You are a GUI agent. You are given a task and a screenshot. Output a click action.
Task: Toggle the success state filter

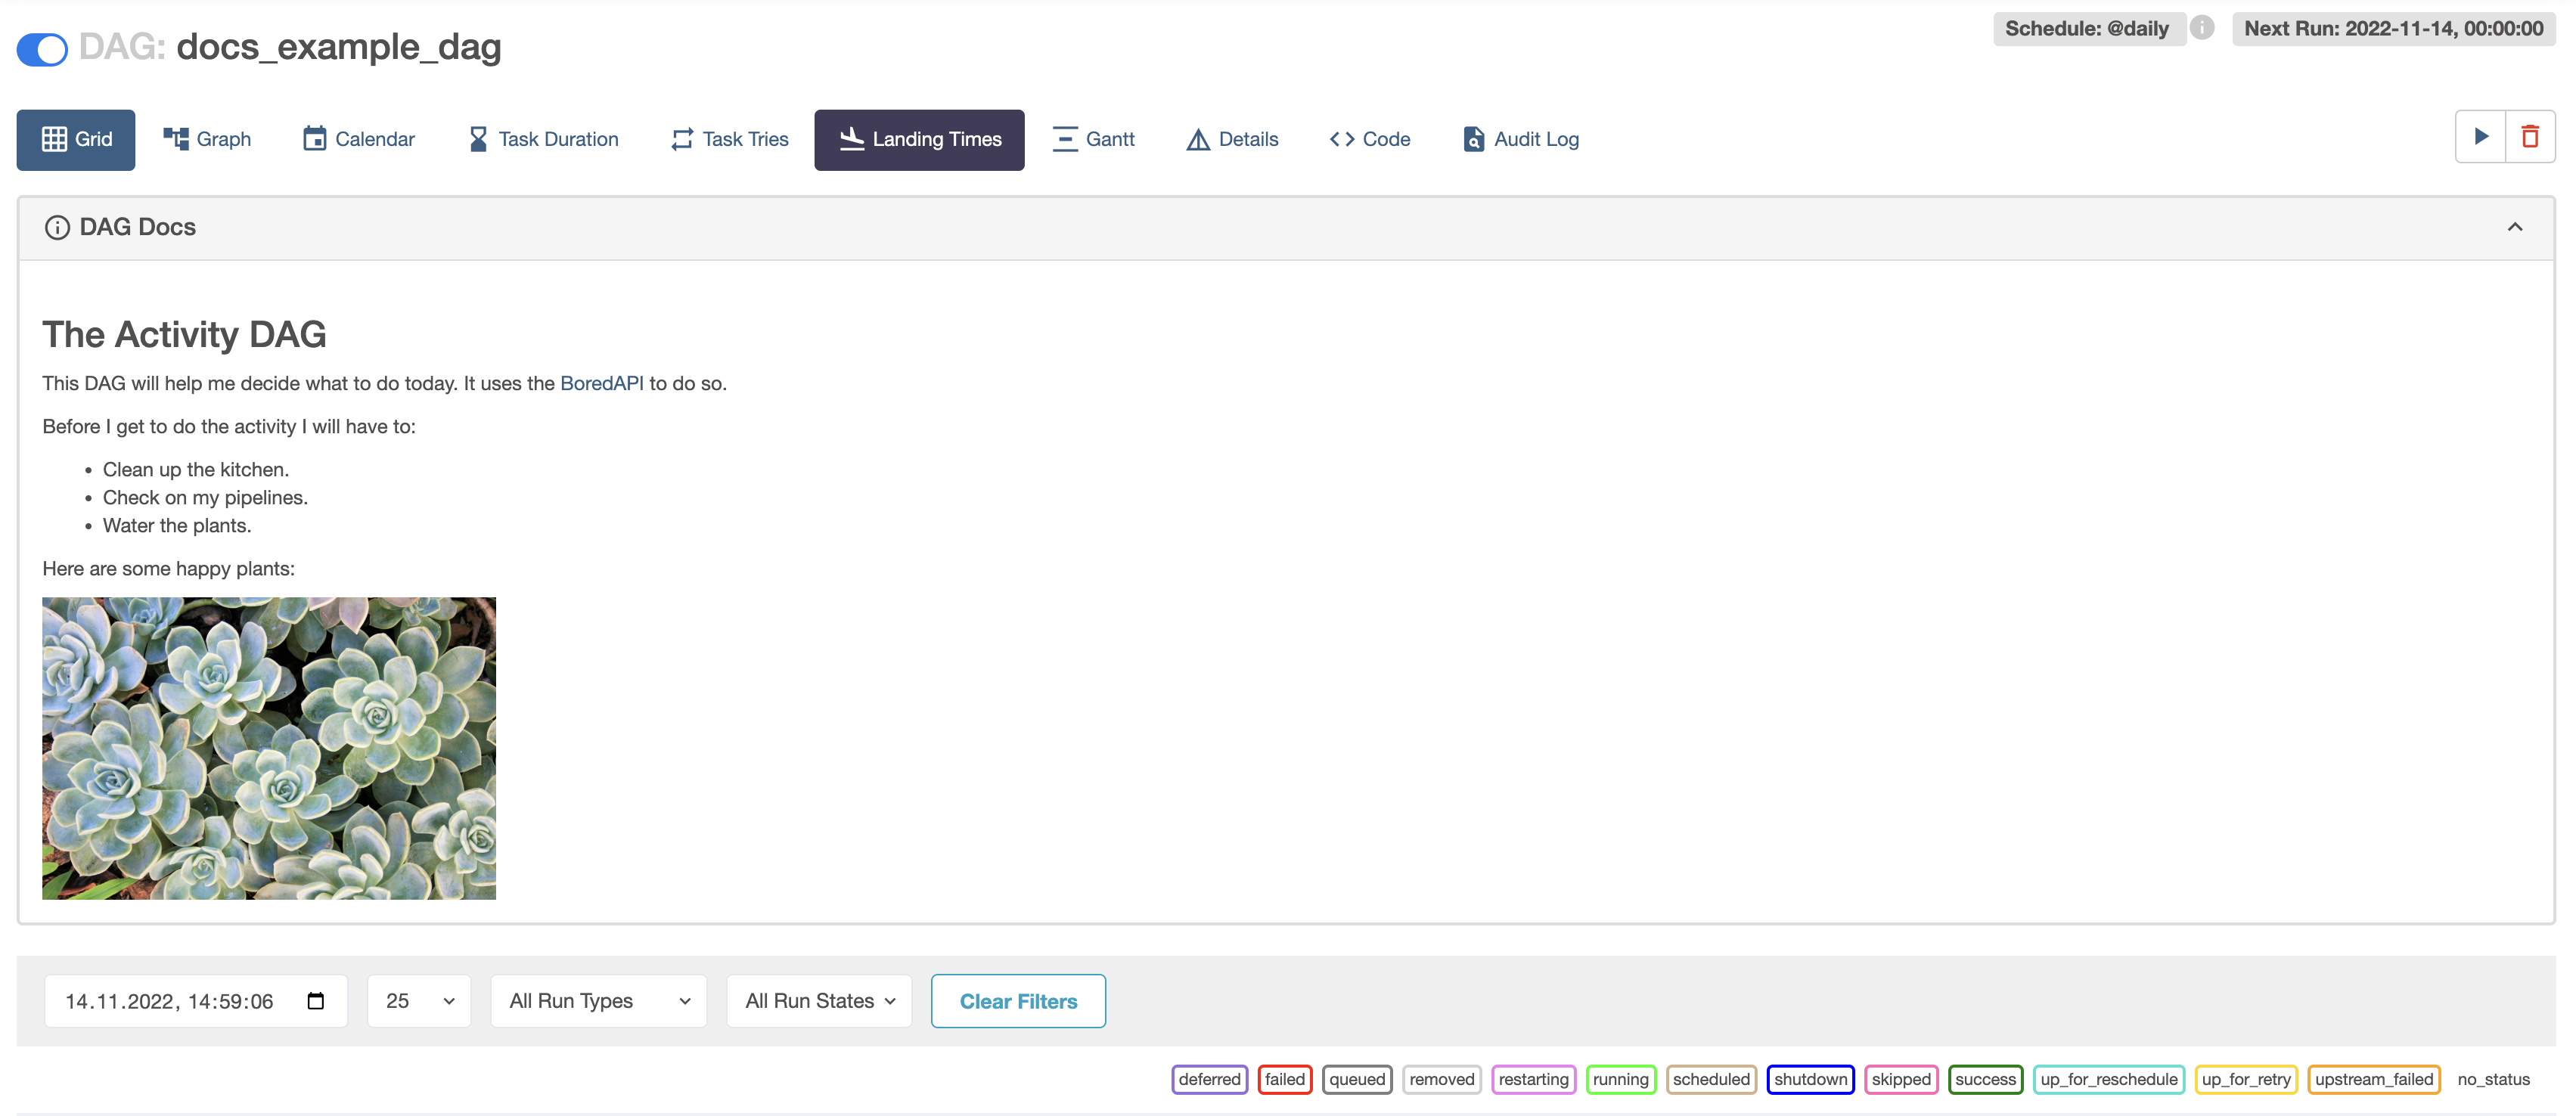click(1985, 1080)
